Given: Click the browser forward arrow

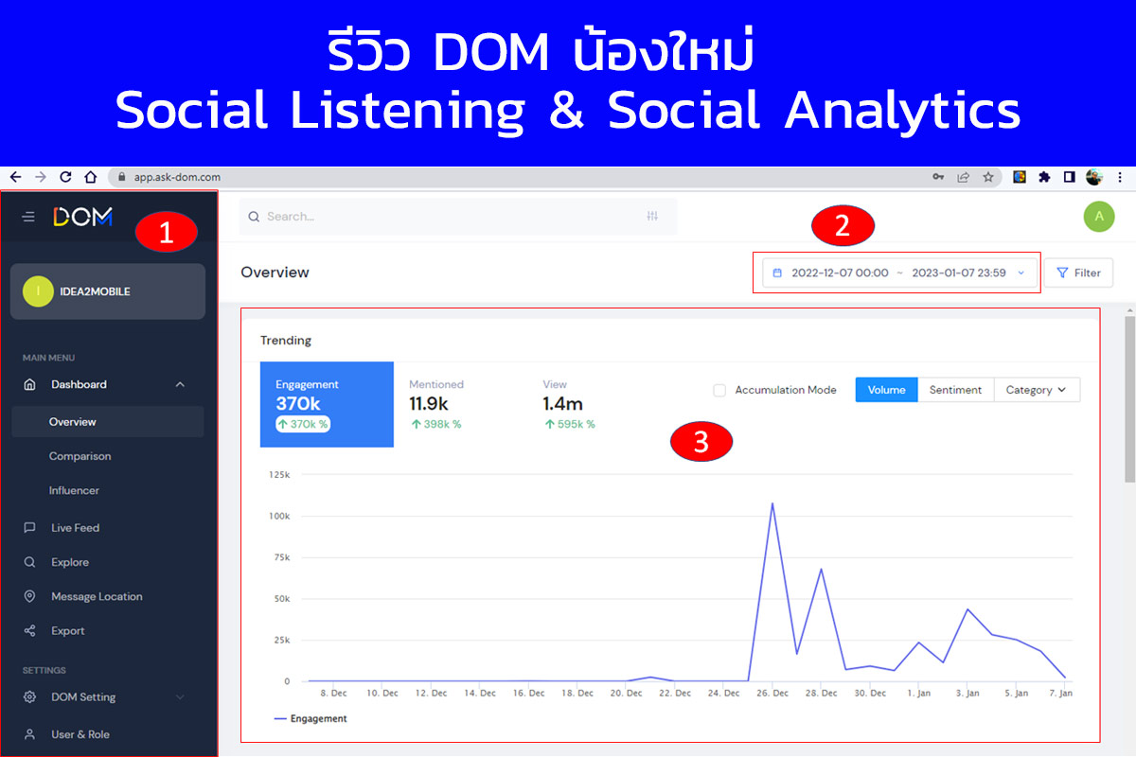Looking at the screenshot, I should 41,177.
